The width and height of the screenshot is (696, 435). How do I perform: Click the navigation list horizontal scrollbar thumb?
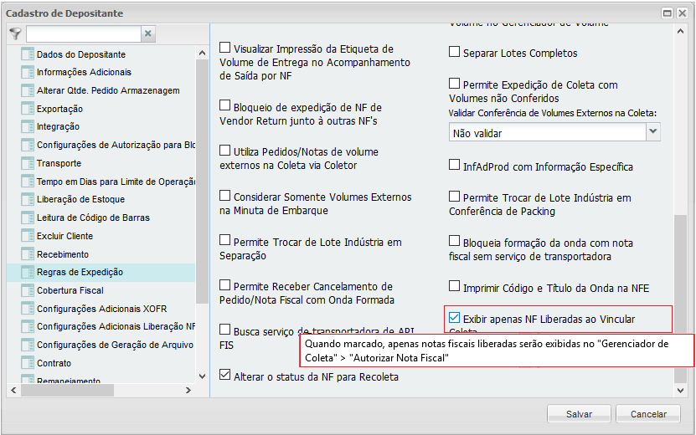[x=67, y=390]
